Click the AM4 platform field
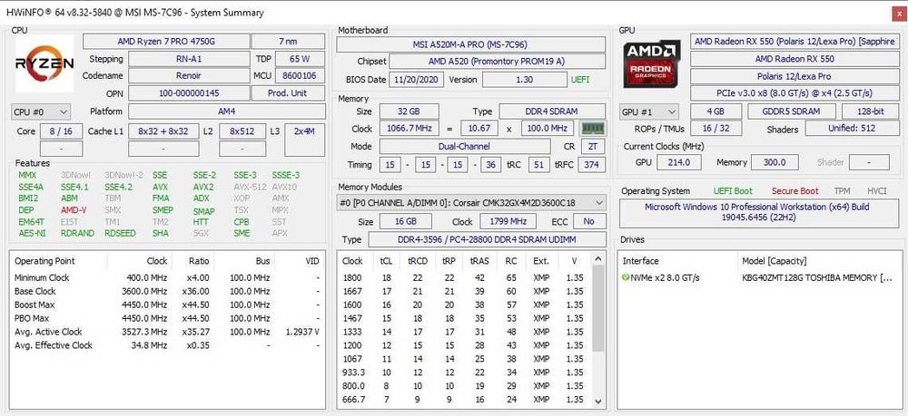The height and width of the screenshot is (416, 908). (227, 111)
